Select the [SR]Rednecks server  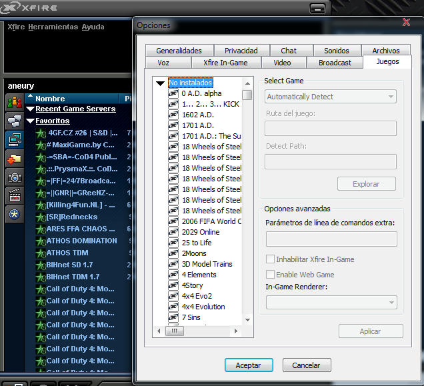[71, 217]
